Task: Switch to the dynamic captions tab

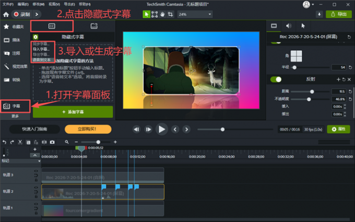Action: point(94,26)
